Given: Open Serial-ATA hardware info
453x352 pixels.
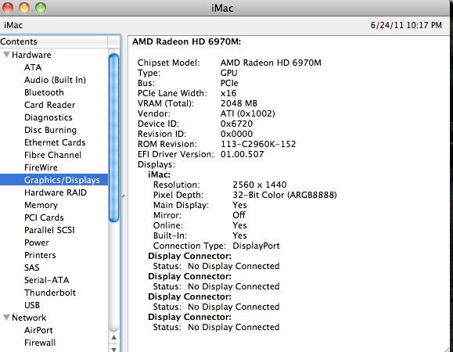Looking at the screenshot, I should pyautogui.click(x=46, y=280).
